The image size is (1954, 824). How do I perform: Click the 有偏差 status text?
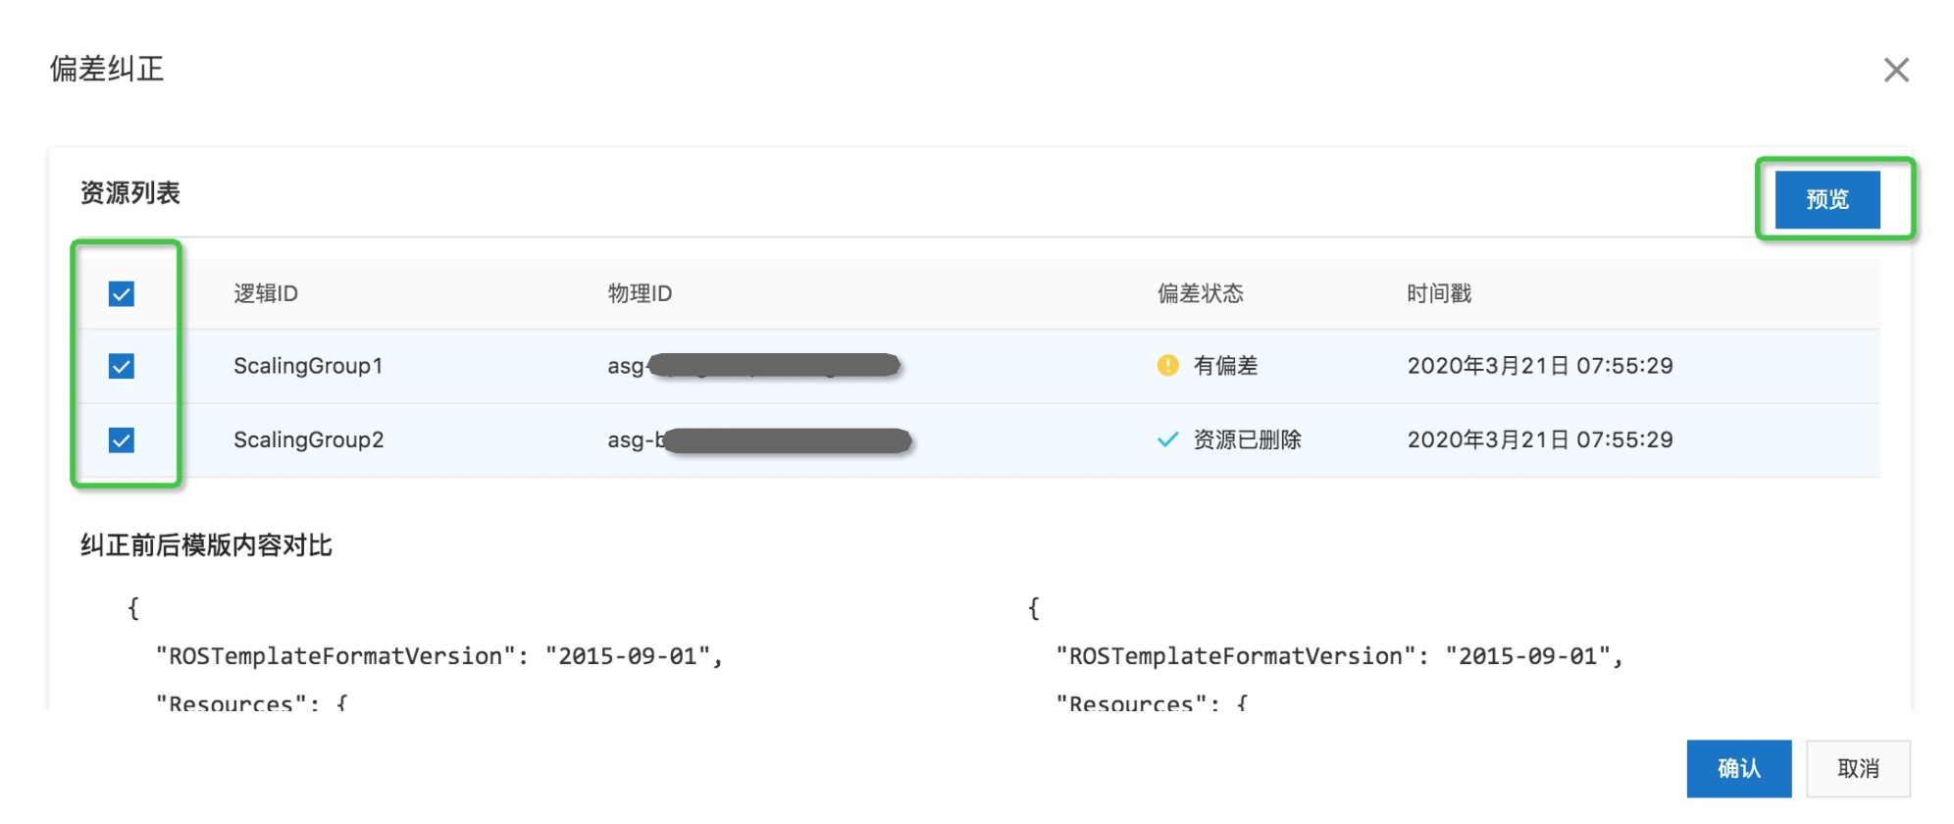1225,366
